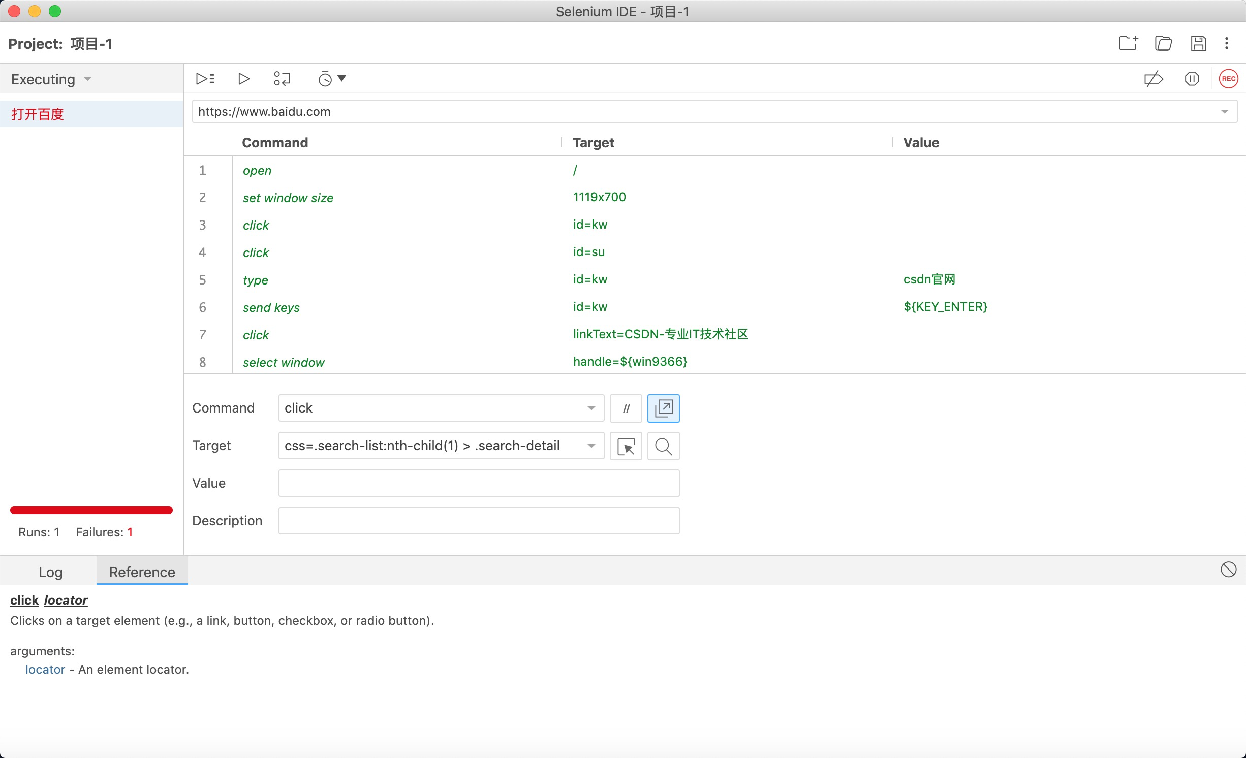Image resolution: width=1246 pixels, height=758 pixels.
Task: Find target in page magnifier icon
Action: [x=664, y=446]
